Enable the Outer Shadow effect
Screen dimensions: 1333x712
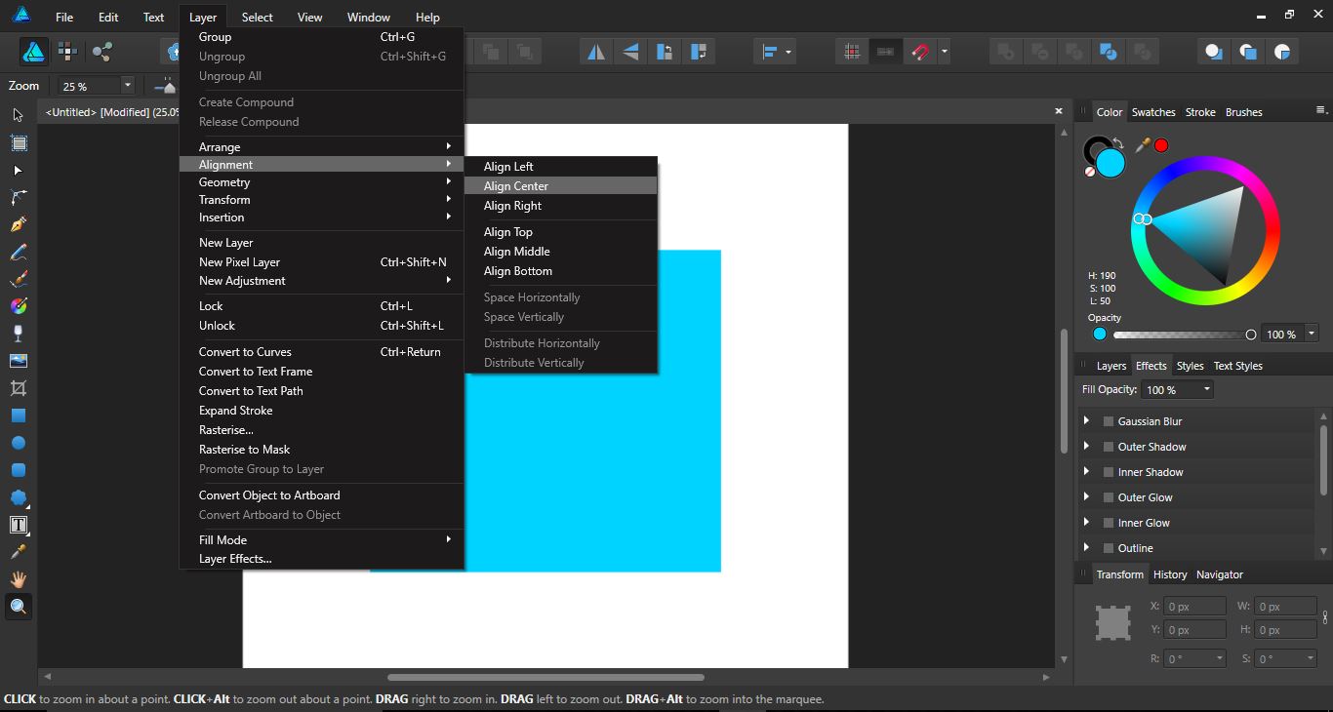coord(1109,446)
